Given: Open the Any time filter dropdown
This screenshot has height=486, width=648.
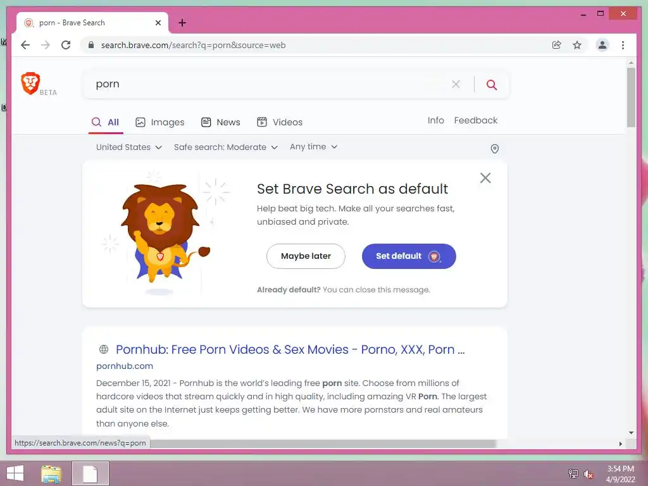Looking at the screenshot, I should point(314,147).
